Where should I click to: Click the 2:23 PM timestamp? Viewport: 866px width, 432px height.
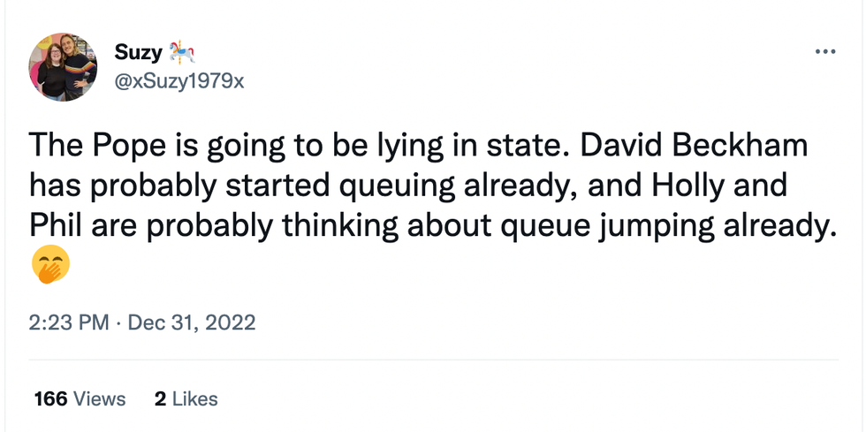68,322
